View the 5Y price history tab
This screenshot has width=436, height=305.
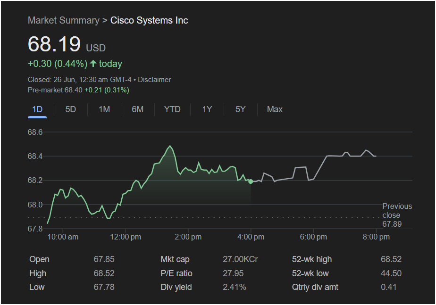pos(241,109)
